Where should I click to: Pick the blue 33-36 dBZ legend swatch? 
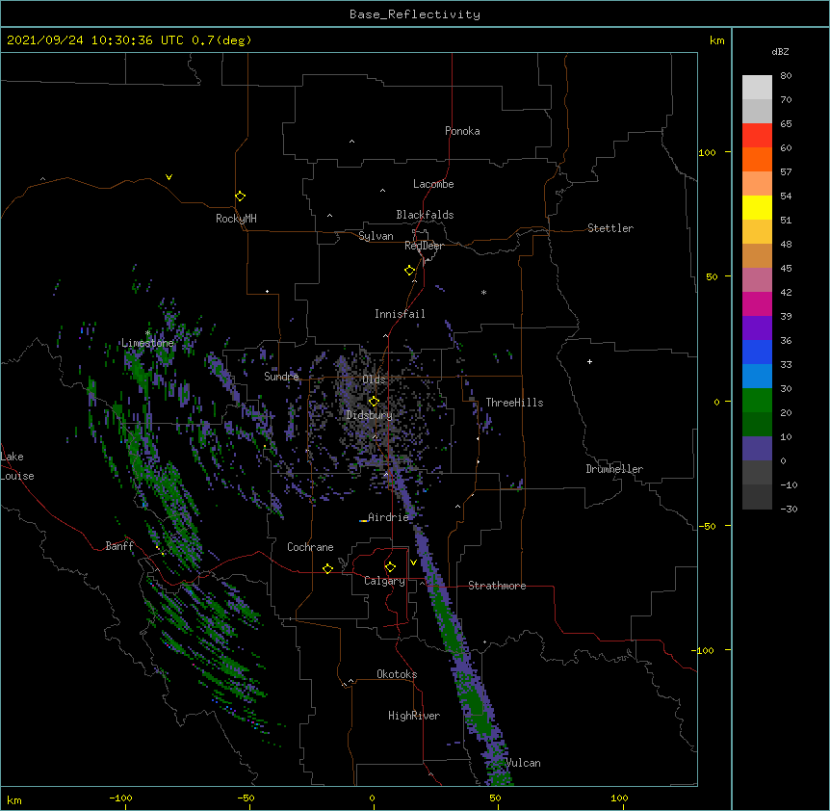(x=757, y=352)
